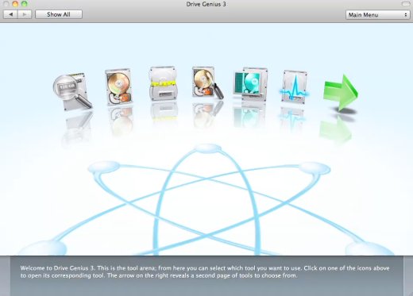
Task: Minimize window with the yellow button
Action: (x=15, y=4)
